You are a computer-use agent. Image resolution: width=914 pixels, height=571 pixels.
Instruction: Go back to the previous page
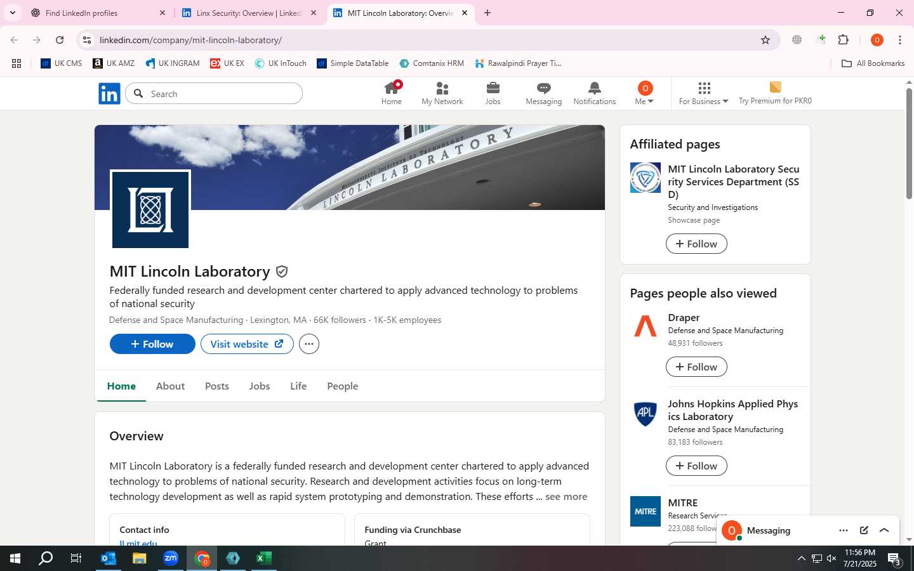[14, 40]
